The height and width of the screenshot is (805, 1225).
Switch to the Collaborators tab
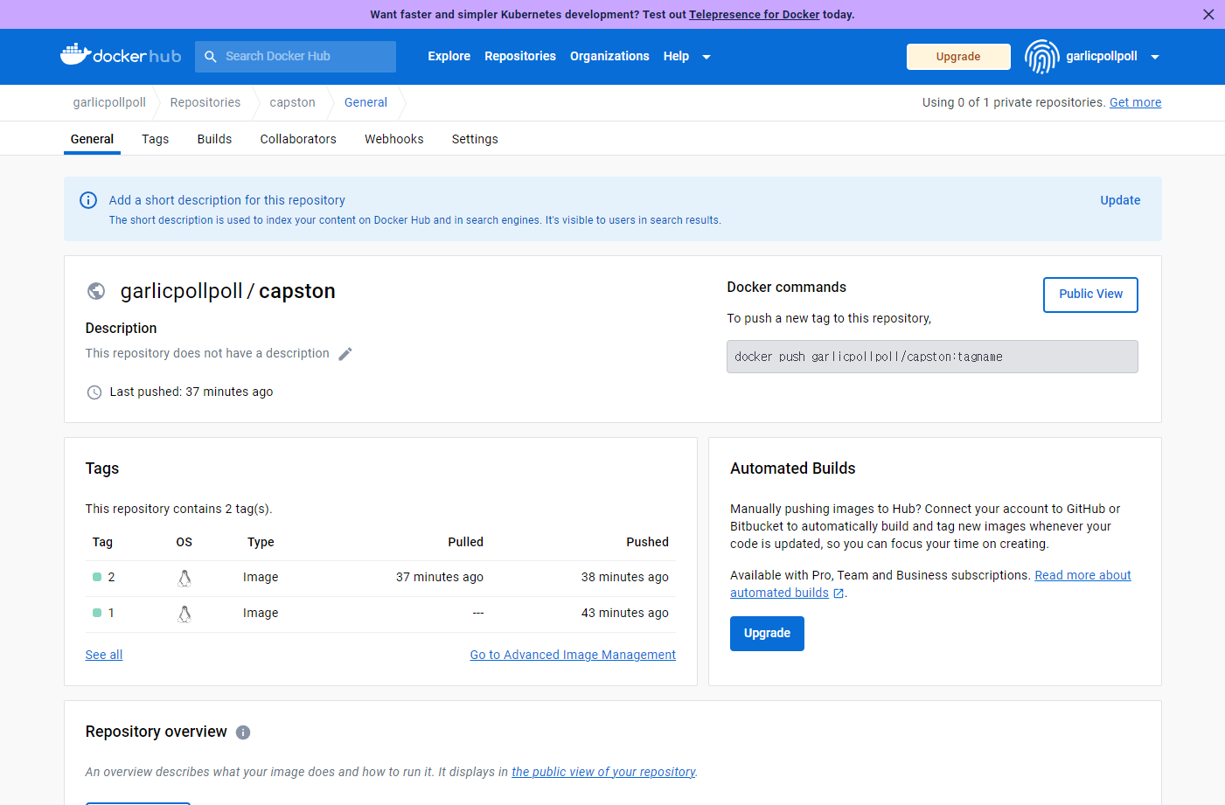(298, 139)
